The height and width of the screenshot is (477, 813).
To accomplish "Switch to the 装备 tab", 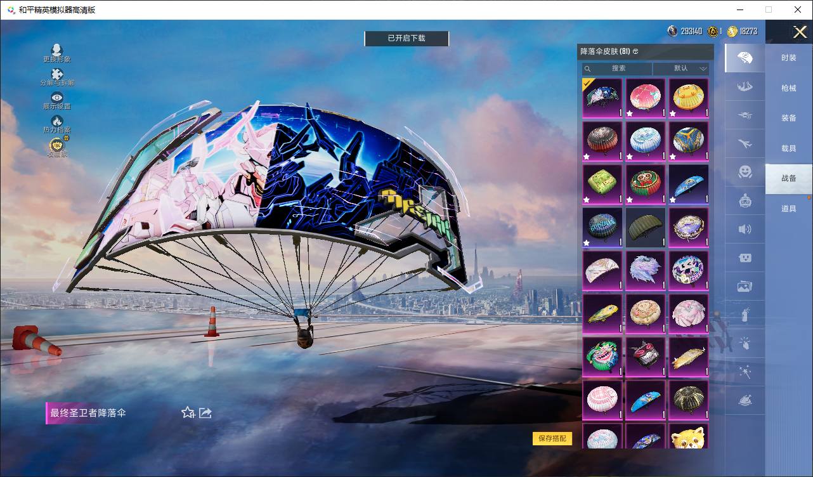I will click(789, 118).
